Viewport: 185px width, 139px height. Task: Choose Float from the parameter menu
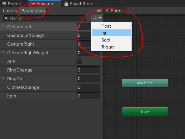pos(111,26)
